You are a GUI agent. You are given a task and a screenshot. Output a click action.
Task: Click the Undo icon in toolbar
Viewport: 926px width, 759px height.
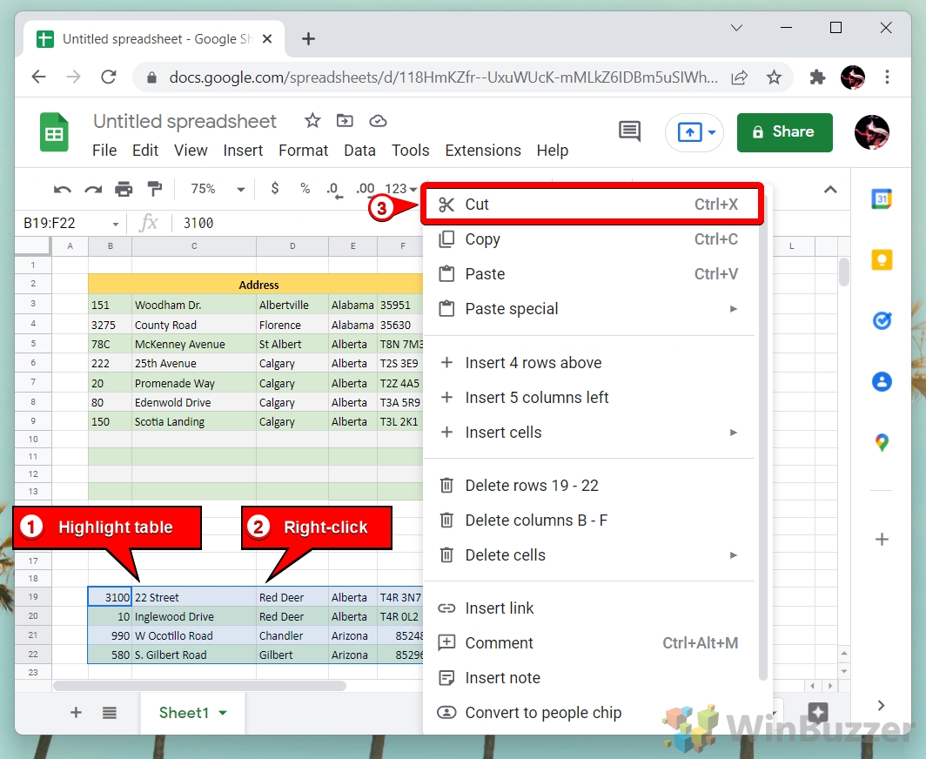pyautogui.click(x=63, y=190)
